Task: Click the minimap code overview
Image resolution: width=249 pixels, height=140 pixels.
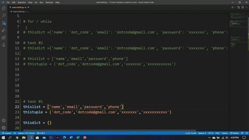Action: 238,30
